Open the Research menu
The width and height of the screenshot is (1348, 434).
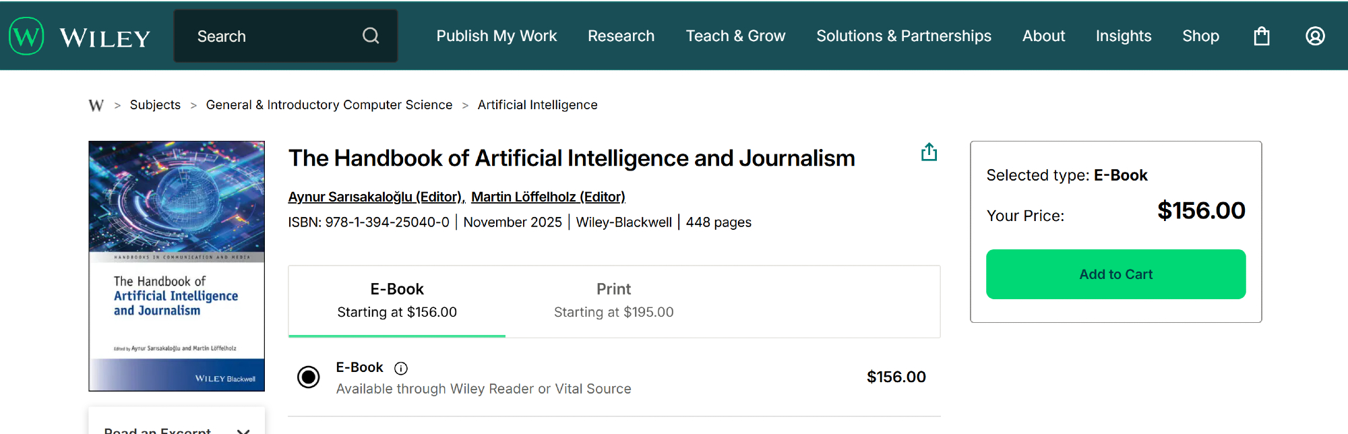coord(621,36)
